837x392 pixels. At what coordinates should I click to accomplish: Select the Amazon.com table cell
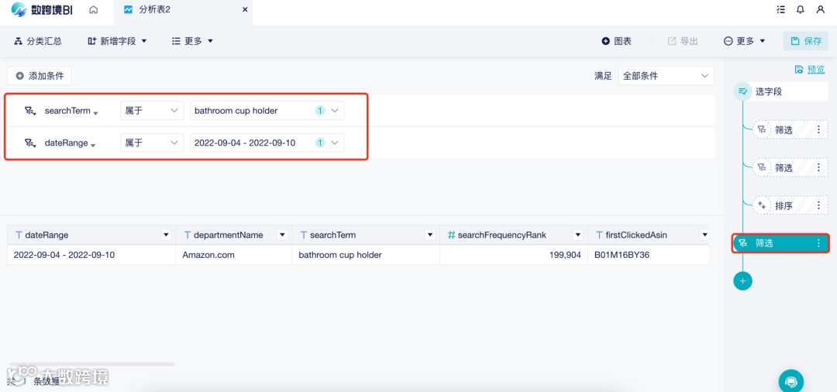click(x=234, y=255)
